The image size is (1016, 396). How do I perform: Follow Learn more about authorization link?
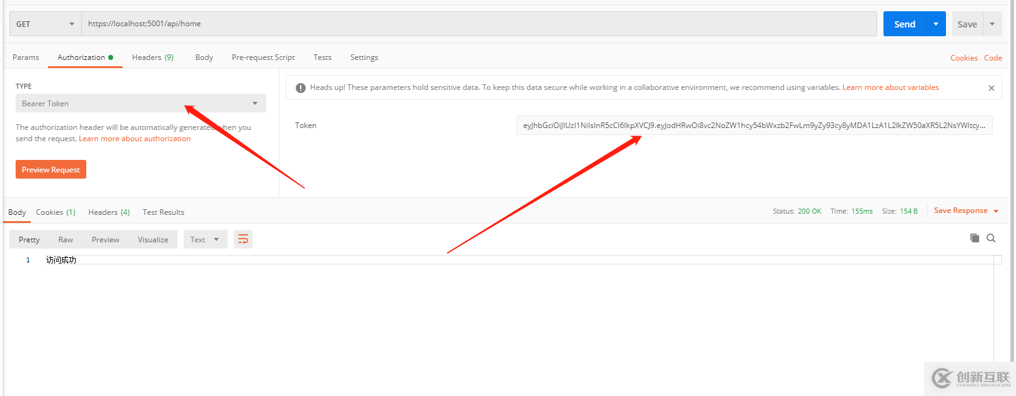point(134,139)
